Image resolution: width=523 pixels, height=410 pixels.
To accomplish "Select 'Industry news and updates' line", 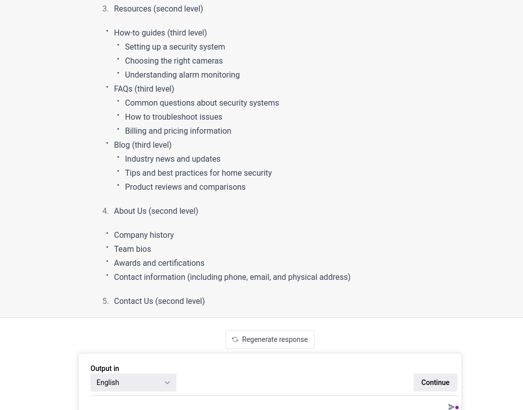I will [x=172, y=159].
